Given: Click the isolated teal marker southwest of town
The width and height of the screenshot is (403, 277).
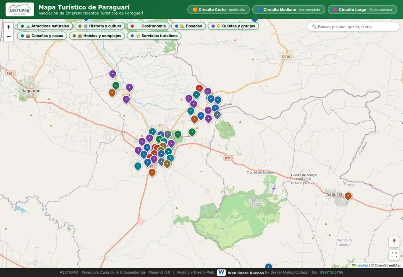Looking at the screenshot, I should tap(138, 166).
